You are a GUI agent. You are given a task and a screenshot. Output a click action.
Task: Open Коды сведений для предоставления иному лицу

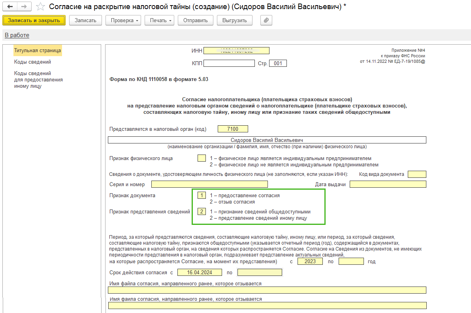[38, 79]
